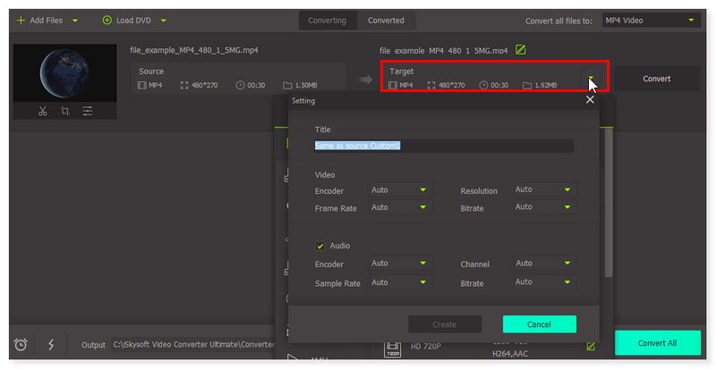Expand the Frame Rate dropdown
Screen dimensions: 716x369
pos(400,207)
